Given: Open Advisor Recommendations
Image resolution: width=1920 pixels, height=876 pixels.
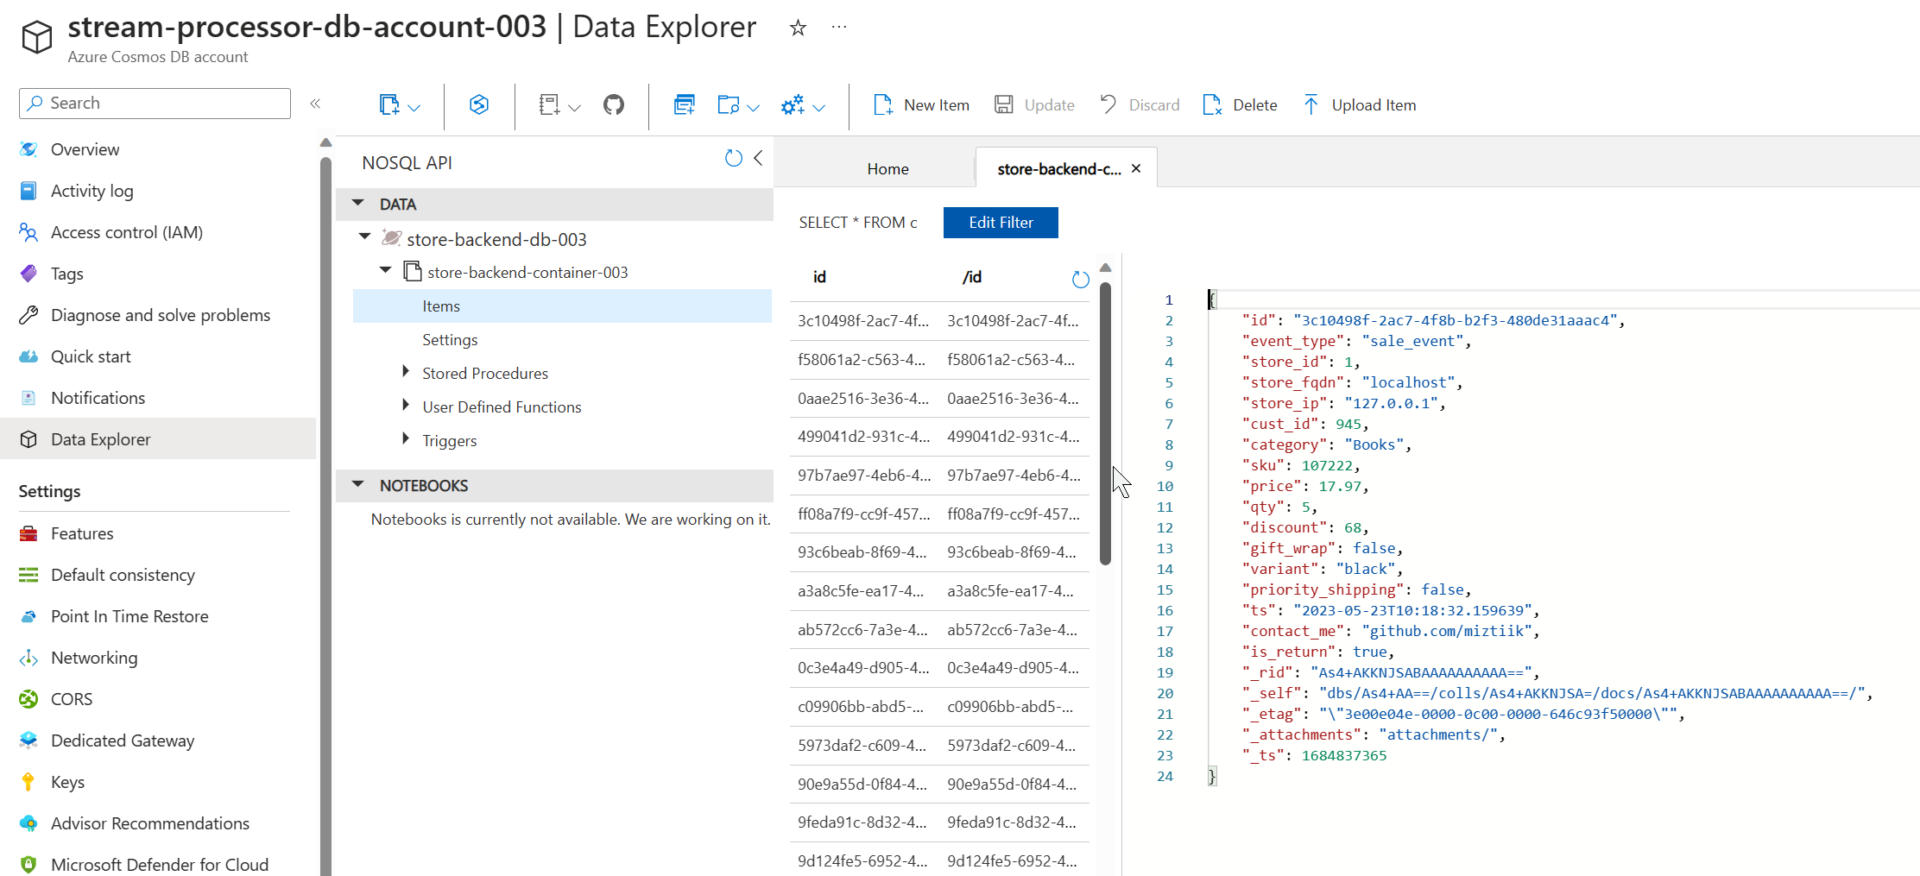Looking at the screenshot, I should pyautogui.click(x=150, y=823).
